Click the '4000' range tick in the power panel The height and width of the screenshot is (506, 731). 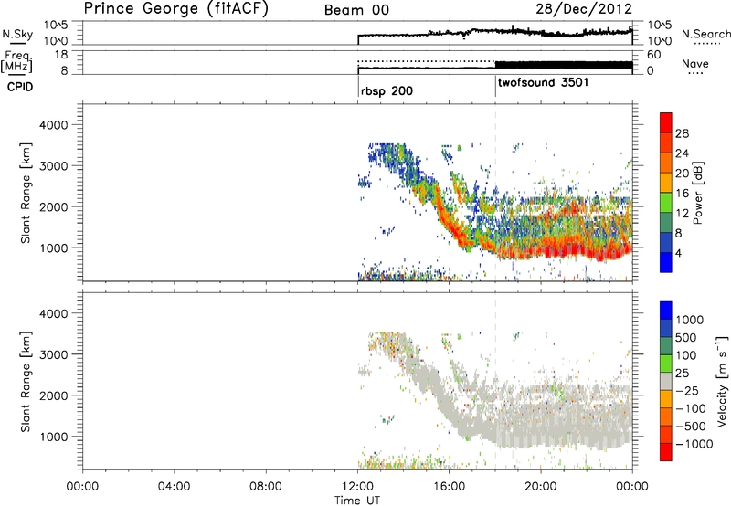[x=54, y=125]
